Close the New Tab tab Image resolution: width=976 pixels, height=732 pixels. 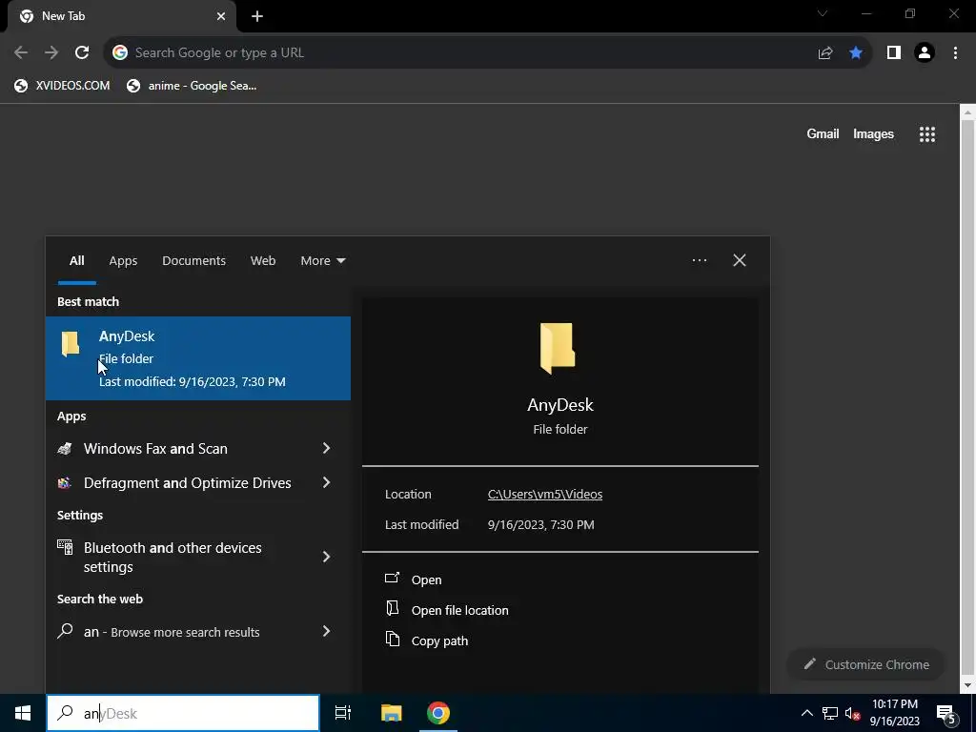(221, 16)
